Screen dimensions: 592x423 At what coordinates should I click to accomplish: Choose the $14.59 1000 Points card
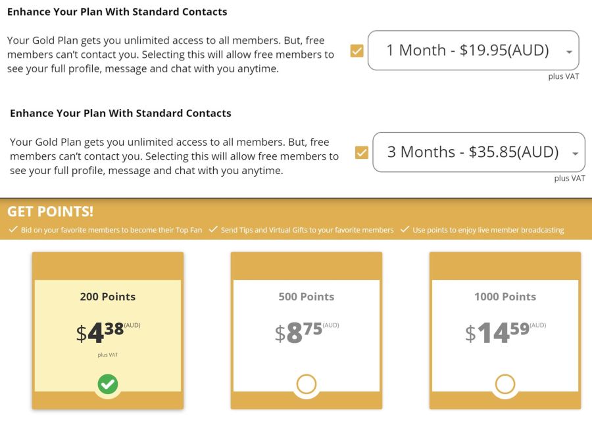click(x=505, y=330)
